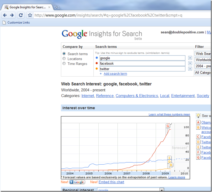Click the sean@doublepositive.com account text
The width and height of the screenshot is (212, 192).
tap(182, 32)
